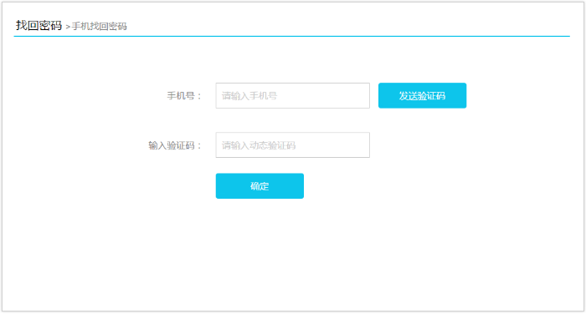Click the blue divider line under the header
Screen dimensions: 586x314
pyautogui.click(x=292, y=36)
